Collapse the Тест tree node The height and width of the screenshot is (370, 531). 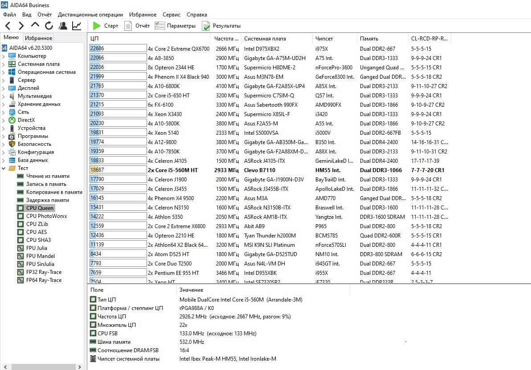click(x=4, y=168)
